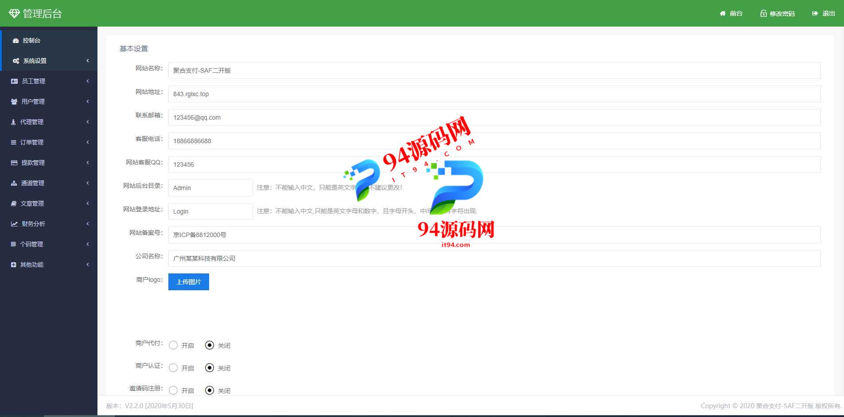Click the 个码管理 icon
Screen dimensions: 844x417
13,244
